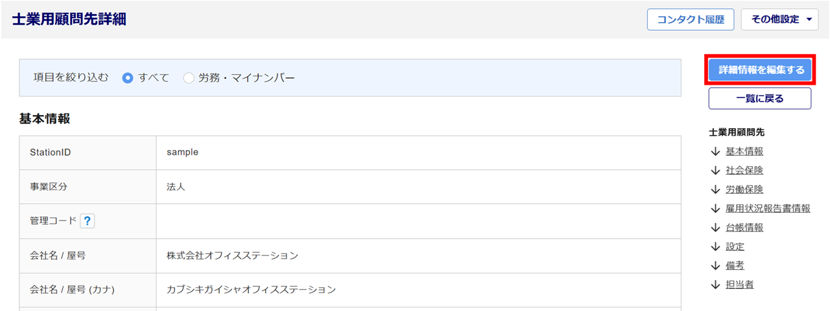Image resolution: width=830 pixels, height=311 pixels.
Task: Select the 労務・マイナンバー radio option
Action: 189,78
